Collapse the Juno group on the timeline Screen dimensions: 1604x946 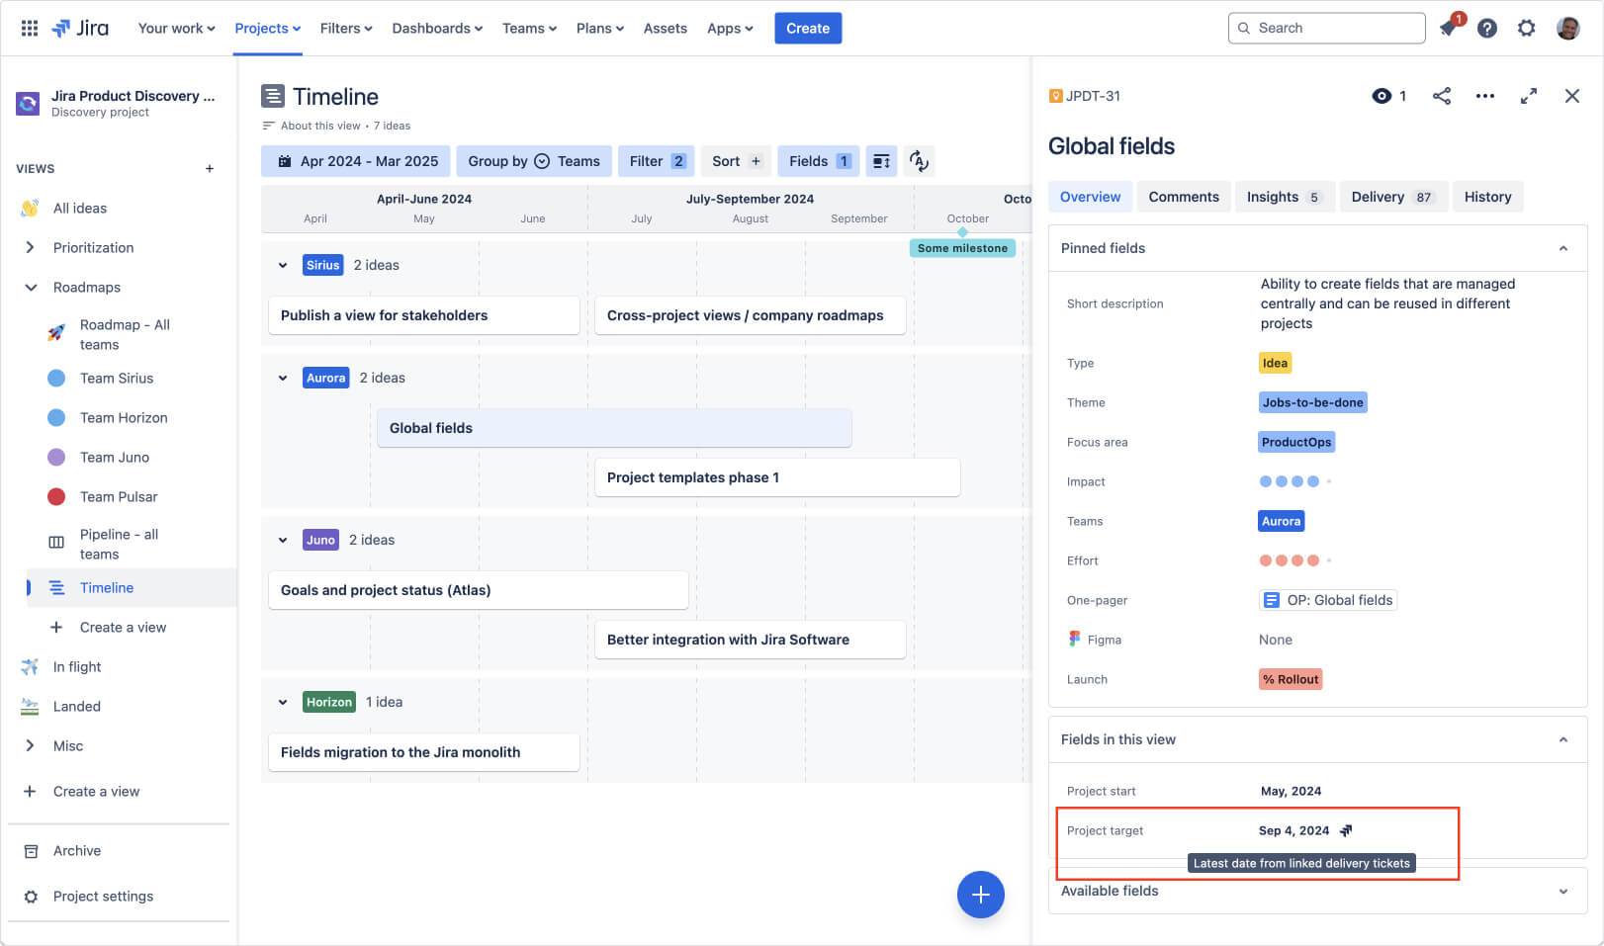(283, 540)
